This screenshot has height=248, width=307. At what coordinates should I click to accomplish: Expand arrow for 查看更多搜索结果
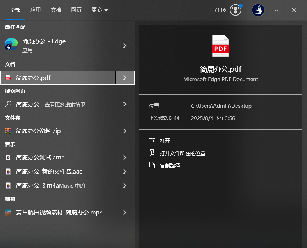pos(125,104)
